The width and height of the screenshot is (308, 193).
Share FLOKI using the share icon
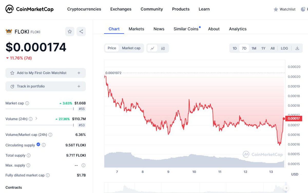tap(81, 31)
